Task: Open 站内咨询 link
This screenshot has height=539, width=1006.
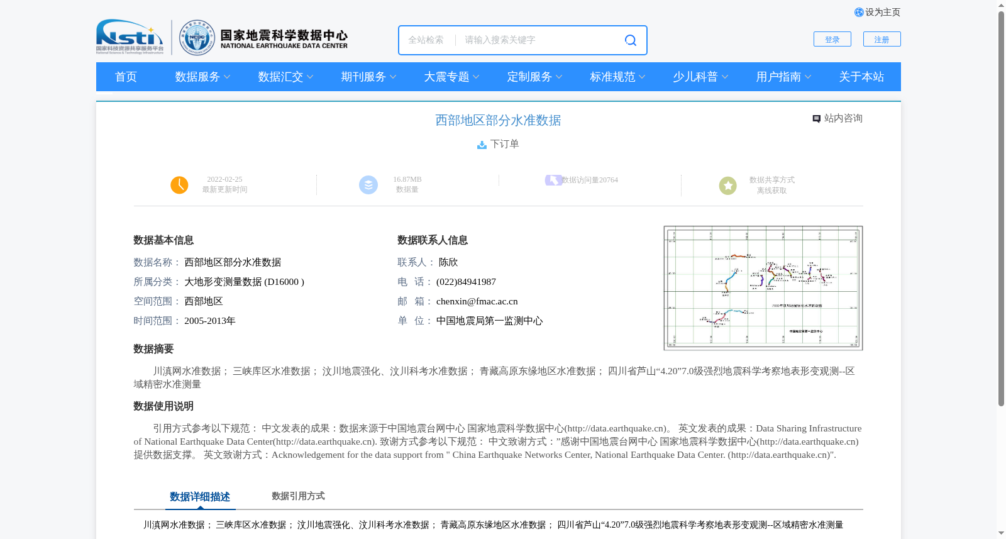Action: click(x=843, y=118)
